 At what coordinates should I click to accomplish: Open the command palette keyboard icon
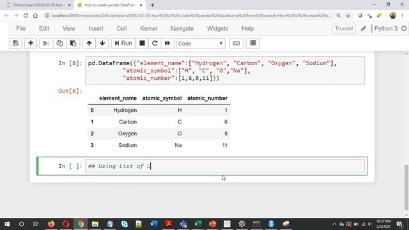pos(236,43)
